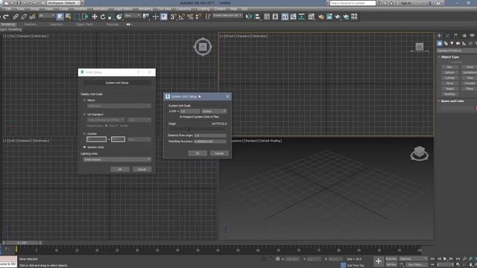This screenshot has width=477, height=268.
Task: Toggle the Window/Crossing selection icon
Action: (85, 16)
